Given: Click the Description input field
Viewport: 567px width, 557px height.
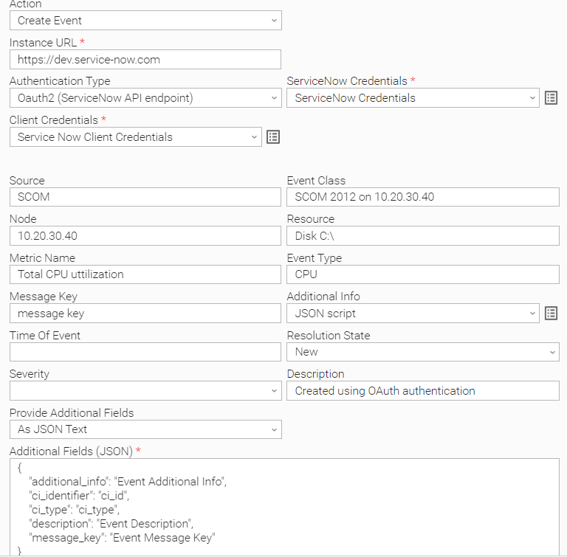Looking at the screenshot, I should point(423,391).
